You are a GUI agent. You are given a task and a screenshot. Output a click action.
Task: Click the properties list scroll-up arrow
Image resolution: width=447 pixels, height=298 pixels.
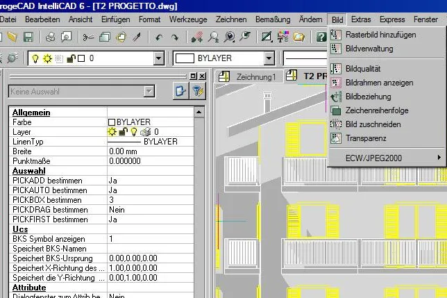tap(199, 112)
